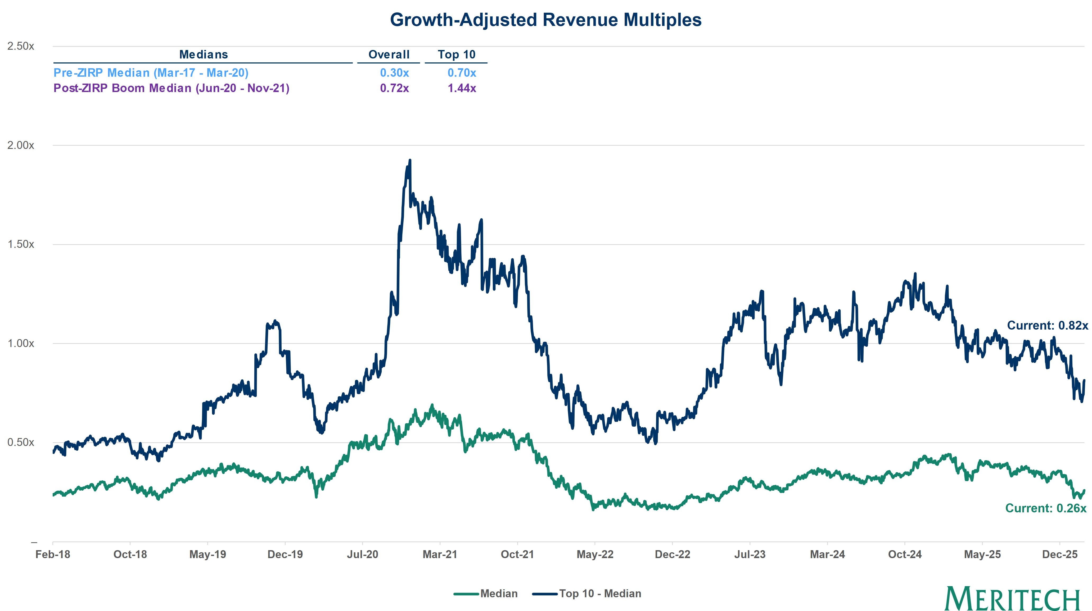Screen dimensions: 1092x611
Task: Click the Dec-25 axis tick label
Action: point(1059,554)
